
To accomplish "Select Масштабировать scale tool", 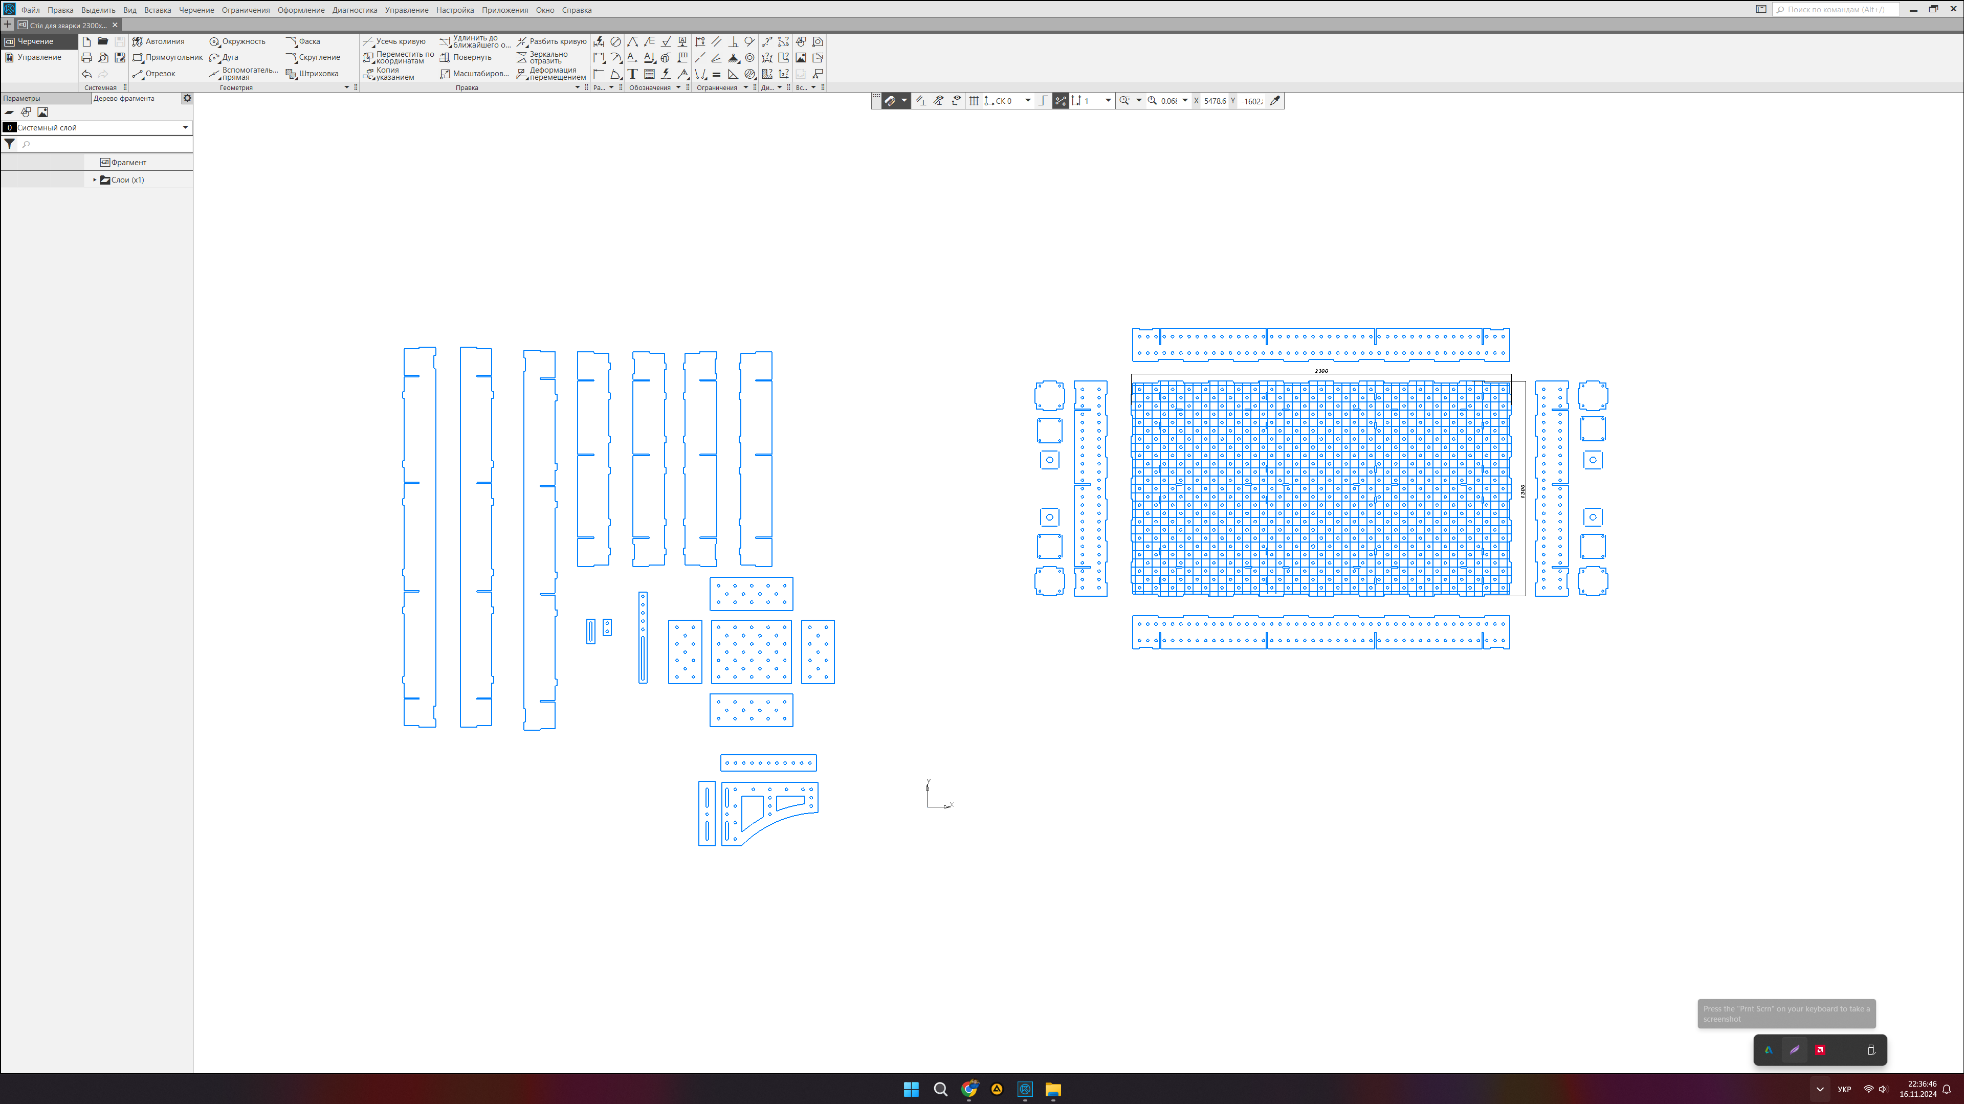I will 474,74.
